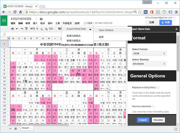Switch to Sheet1 tab
Screen dimensions: 180x133
[x=25, y=128]
